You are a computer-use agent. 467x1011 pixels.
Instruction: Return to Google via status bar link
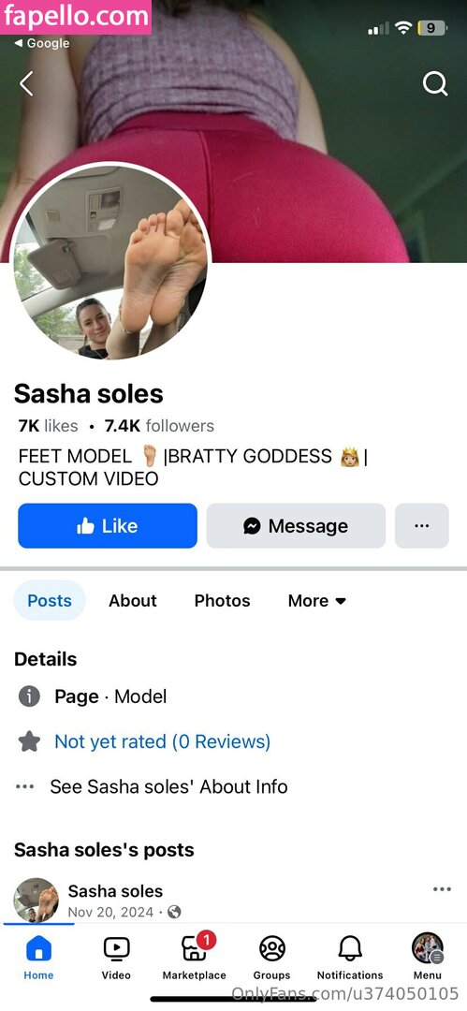pyautogui.click(x=42, y=43)
